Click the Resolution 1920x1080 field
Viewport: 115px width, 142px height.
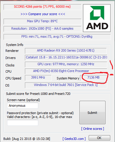click(x=42, y=29)
